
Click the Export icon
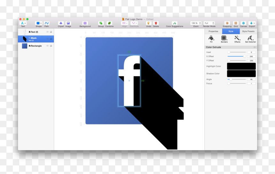(251, 23)
